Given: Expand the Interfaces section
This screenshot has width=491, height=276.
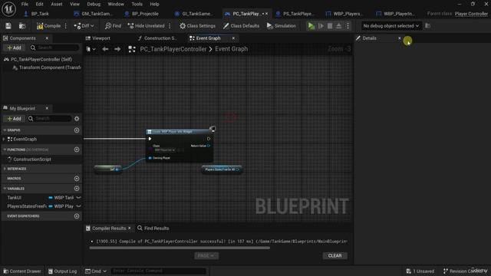Looking at the screenshot, I should 5,169.
